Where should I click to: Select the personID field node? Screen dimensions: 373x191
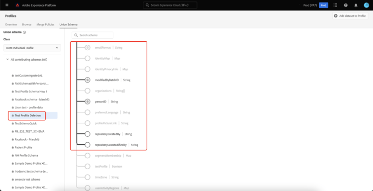pyautogui.click(x=88, y=101)
